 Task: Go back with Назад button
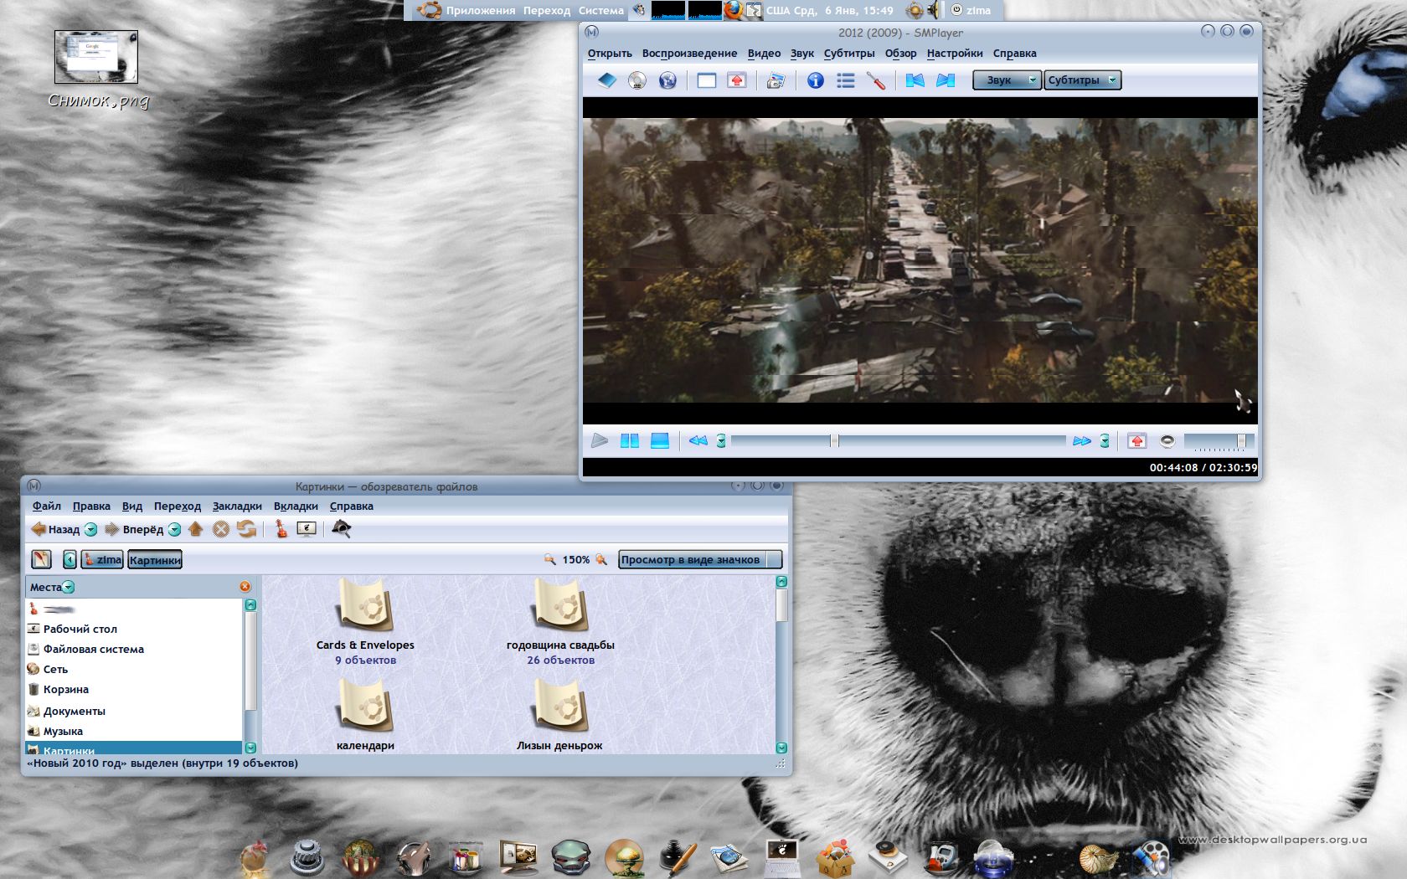point(55,529)
